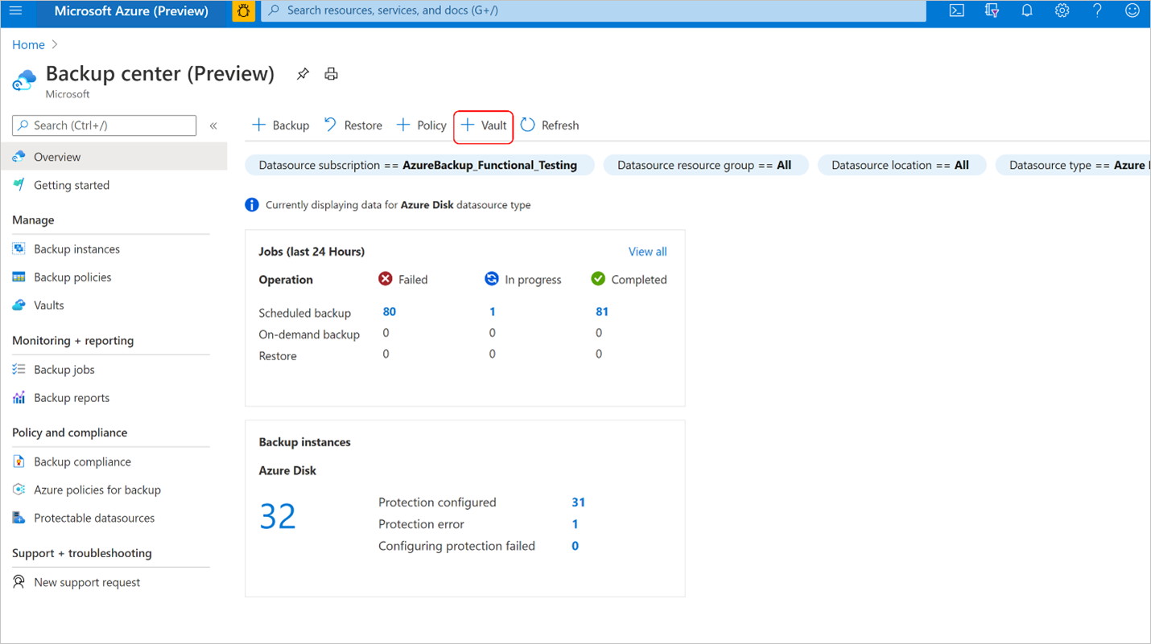
Task: Click the help question mark icon
Action: pos(1097,11)
